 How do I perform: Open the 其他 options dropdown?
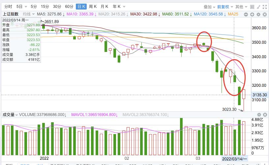241,7
